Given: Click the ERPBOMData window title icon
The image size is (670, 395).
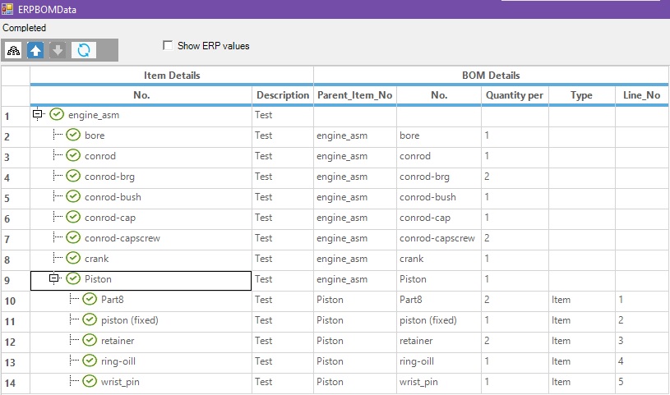Looking at the screenshot, I should pos(7,9).
